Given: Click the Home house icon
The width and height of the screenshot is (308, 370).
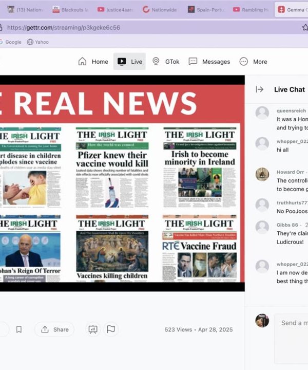Looking at the screenshot, I should (x=82, y=61).
